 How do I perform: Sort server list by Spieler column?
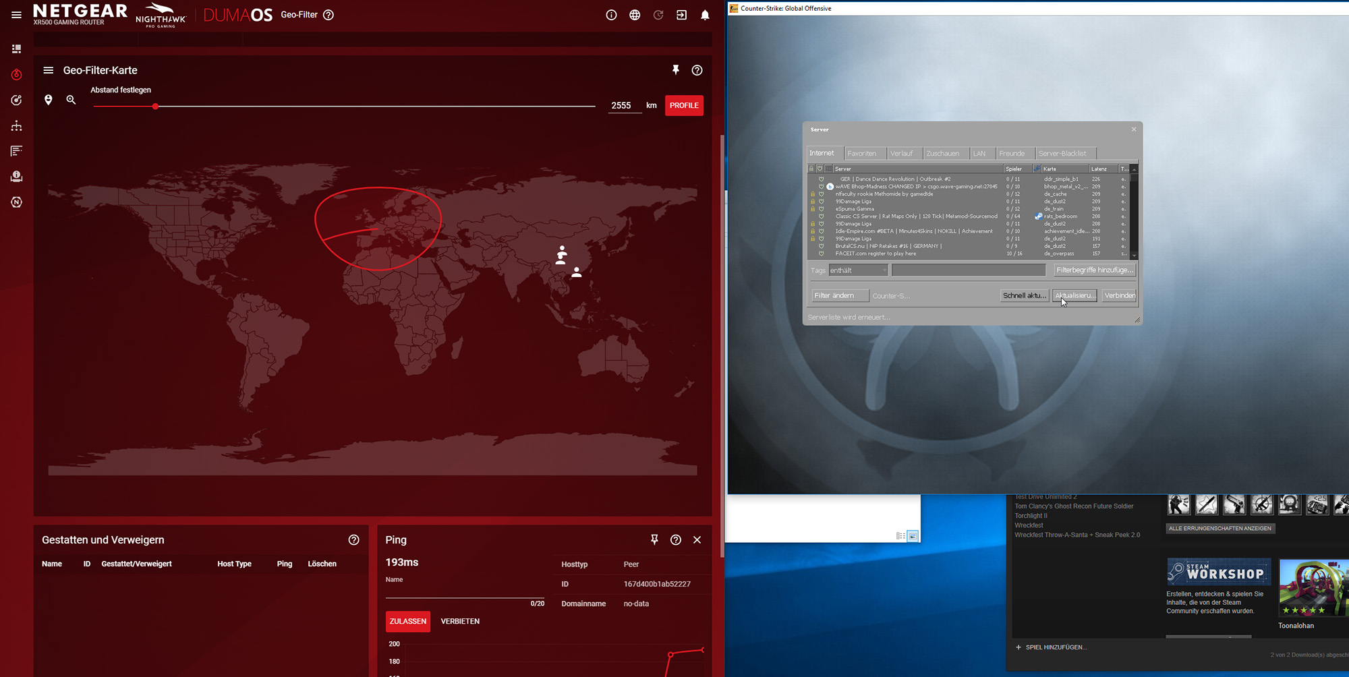pos(1017,169)
